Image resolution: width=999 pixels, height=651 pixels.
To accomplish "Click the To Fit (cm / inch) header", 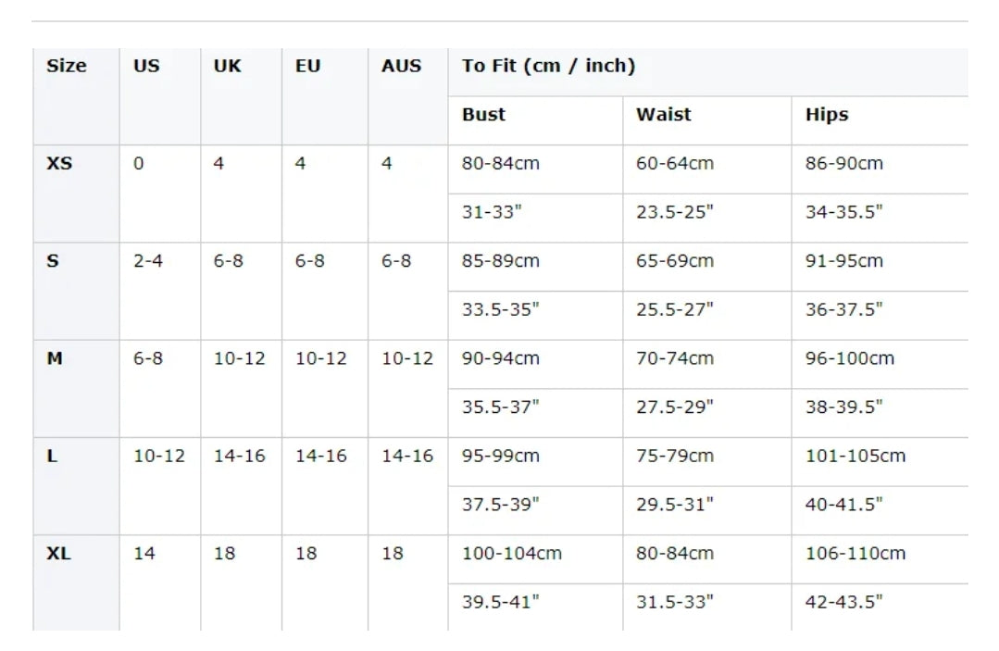I will [x=549, y=67].
